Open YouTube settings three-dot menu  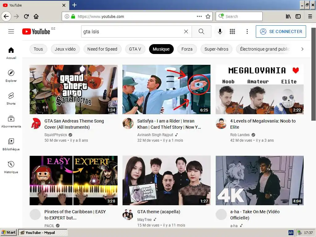(247, 31)
